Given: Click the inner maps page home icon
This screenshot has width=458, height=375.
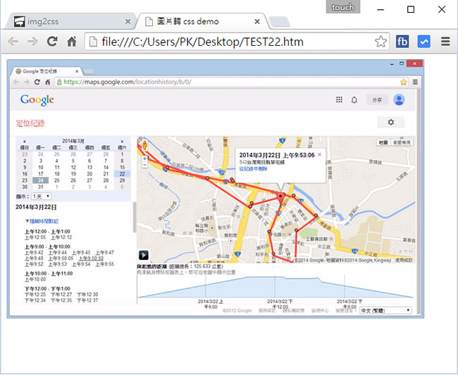Looking at the screenshot, I should 48,82.
